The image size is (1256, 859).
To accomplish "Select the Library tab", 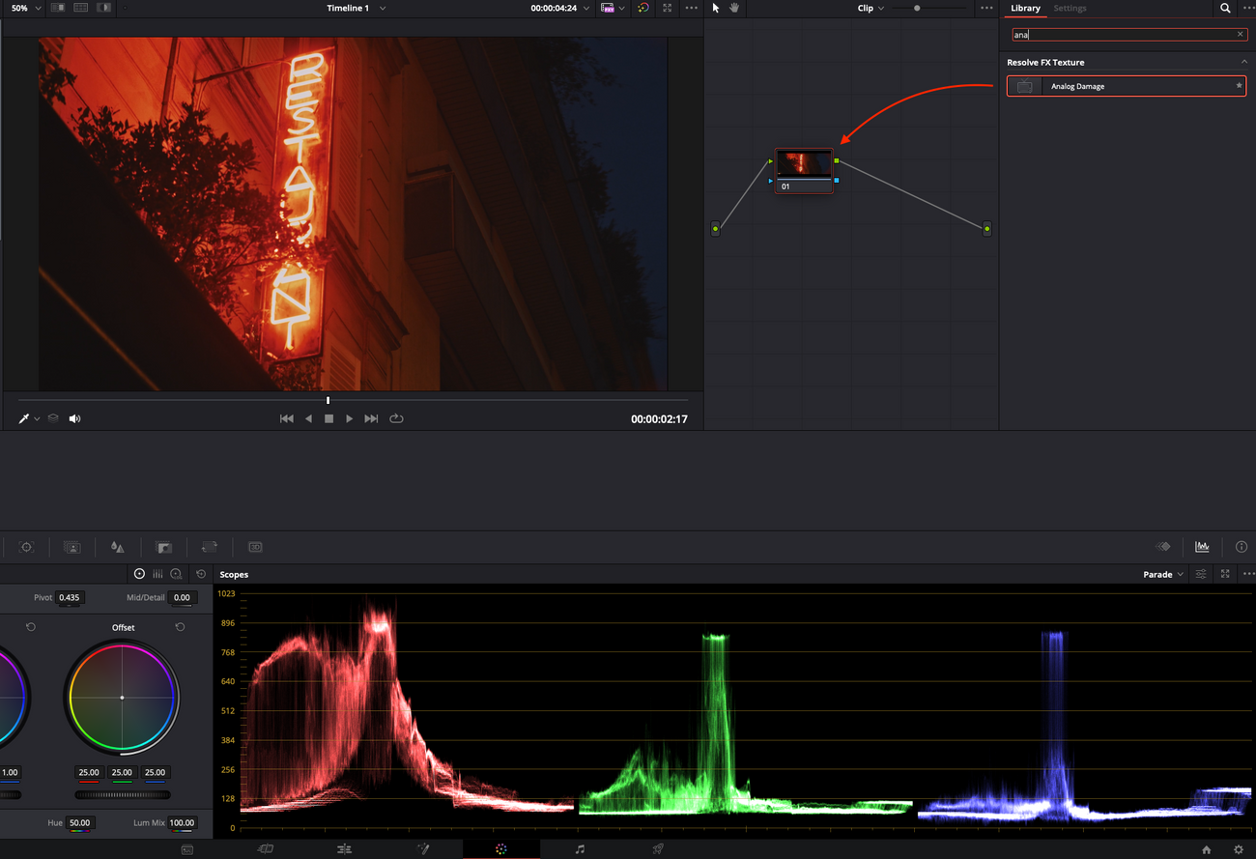I will (1025, 8).
